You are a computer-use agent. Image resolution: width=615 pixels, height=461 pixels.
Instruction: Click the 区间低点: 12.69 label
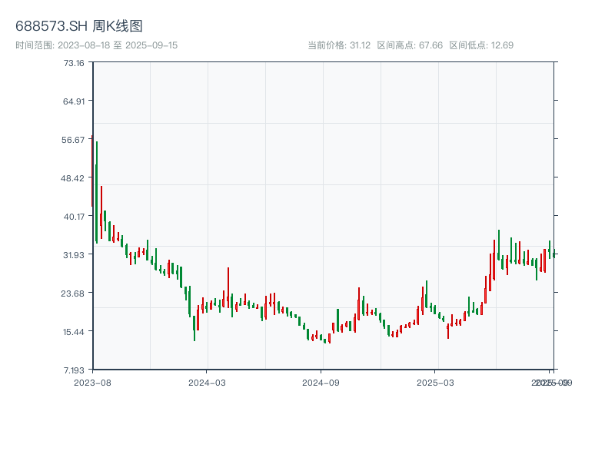tap(481, 45)
